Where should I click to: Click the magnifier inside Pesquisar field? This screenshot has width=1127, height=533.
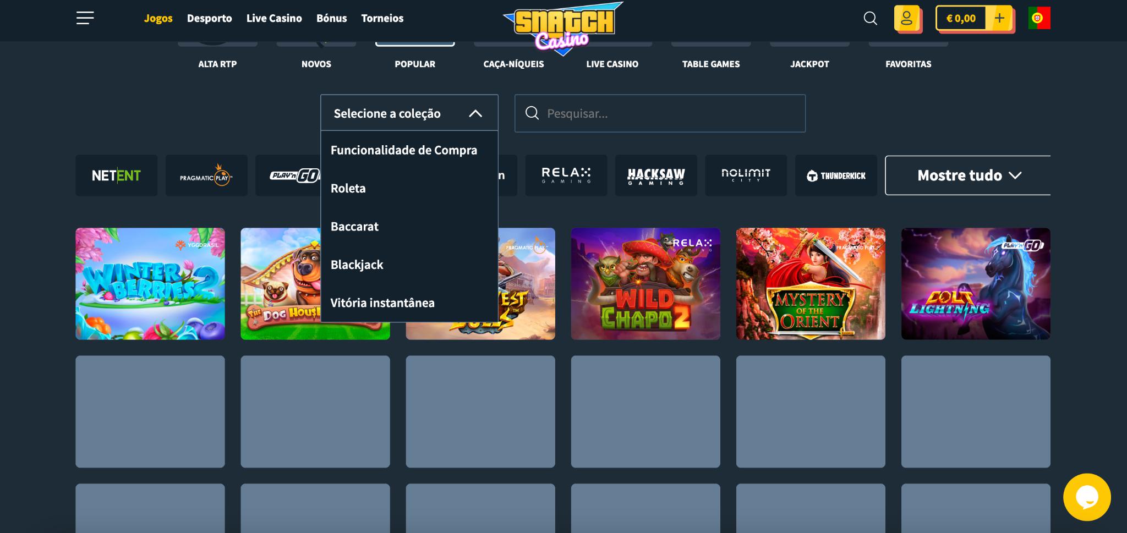[x=532, y=113]
